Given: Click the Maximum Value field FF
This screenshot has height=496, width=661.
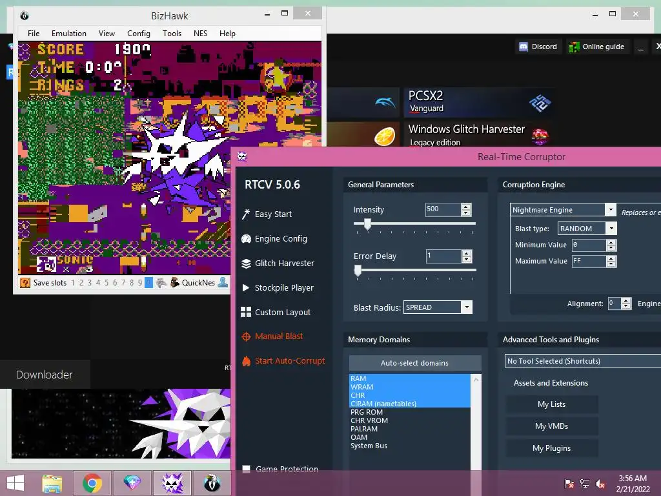Looking at the screenshot, I should [x=589, y=262].
